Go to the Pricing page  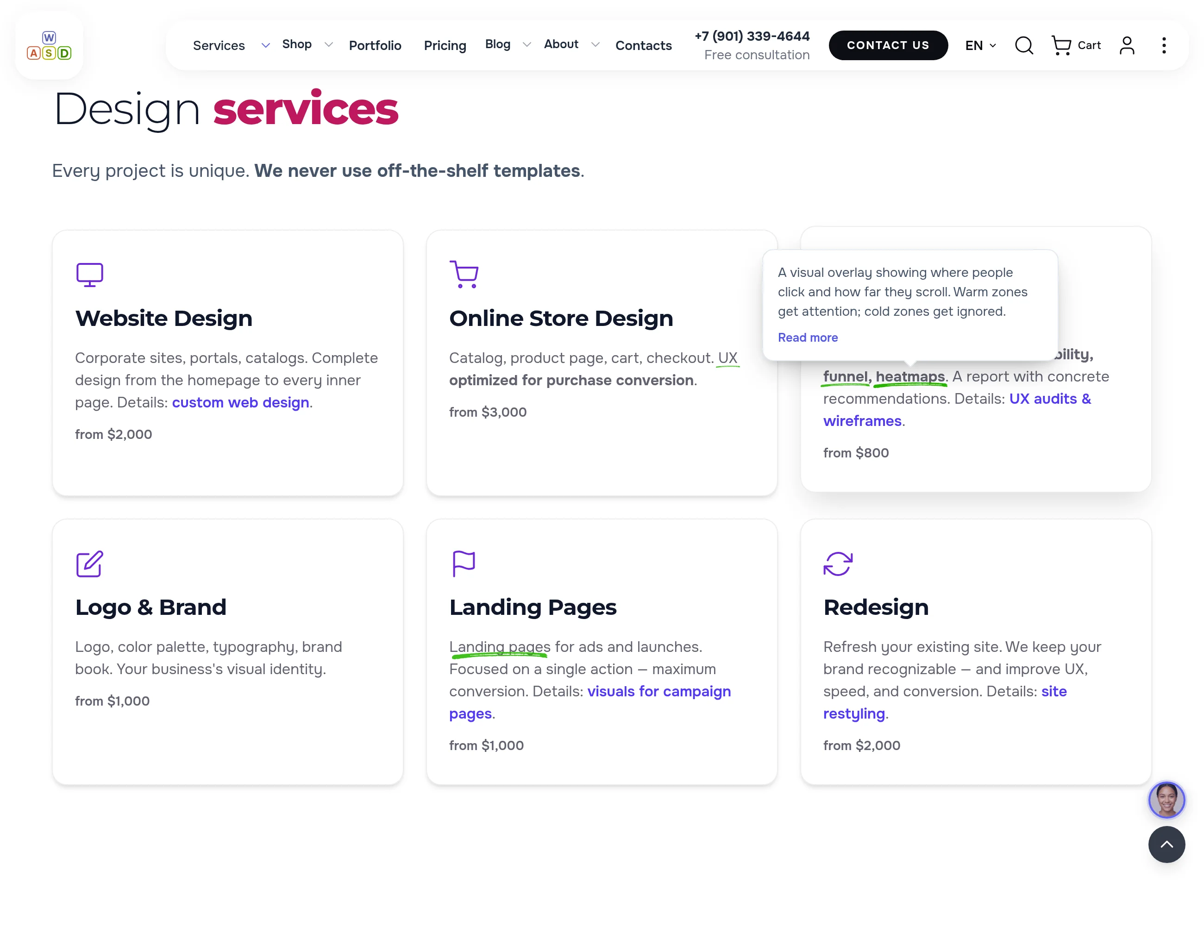click(x=445, y=45)
